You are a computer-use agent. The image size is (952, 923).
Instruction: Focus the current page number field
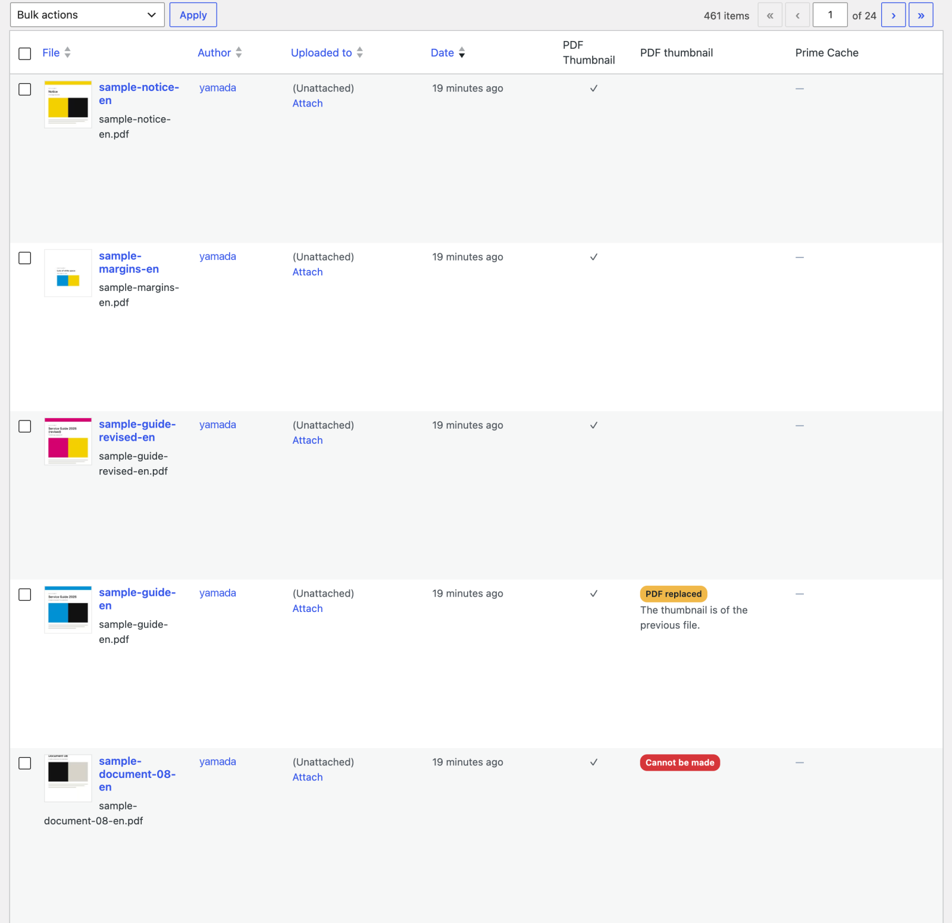pos(830,15)
